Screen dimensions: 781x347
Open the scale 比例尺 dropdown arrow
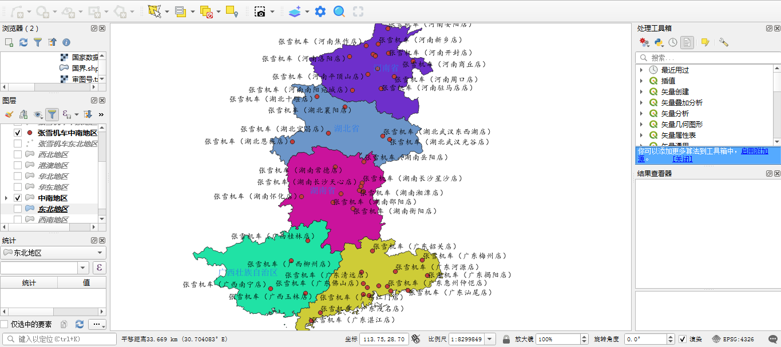point(490,339)
